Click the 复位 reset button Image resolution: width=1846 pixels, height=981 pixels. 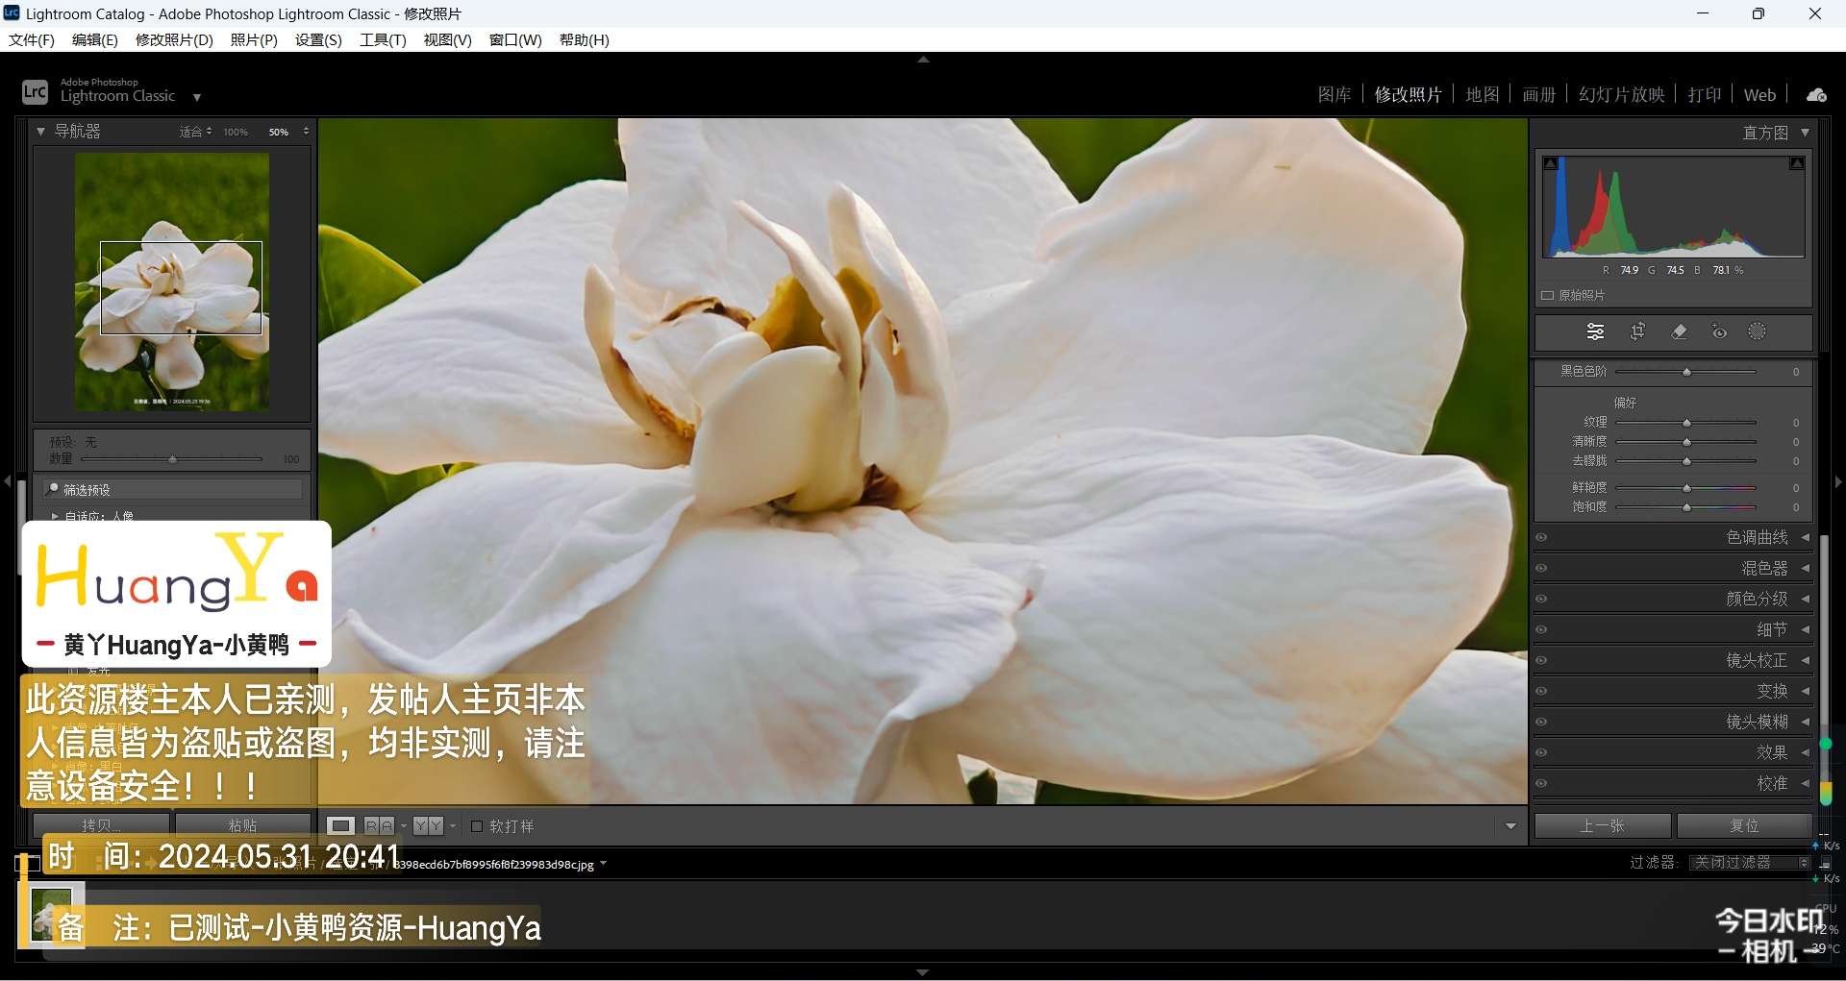click(x=1744, y=826)
